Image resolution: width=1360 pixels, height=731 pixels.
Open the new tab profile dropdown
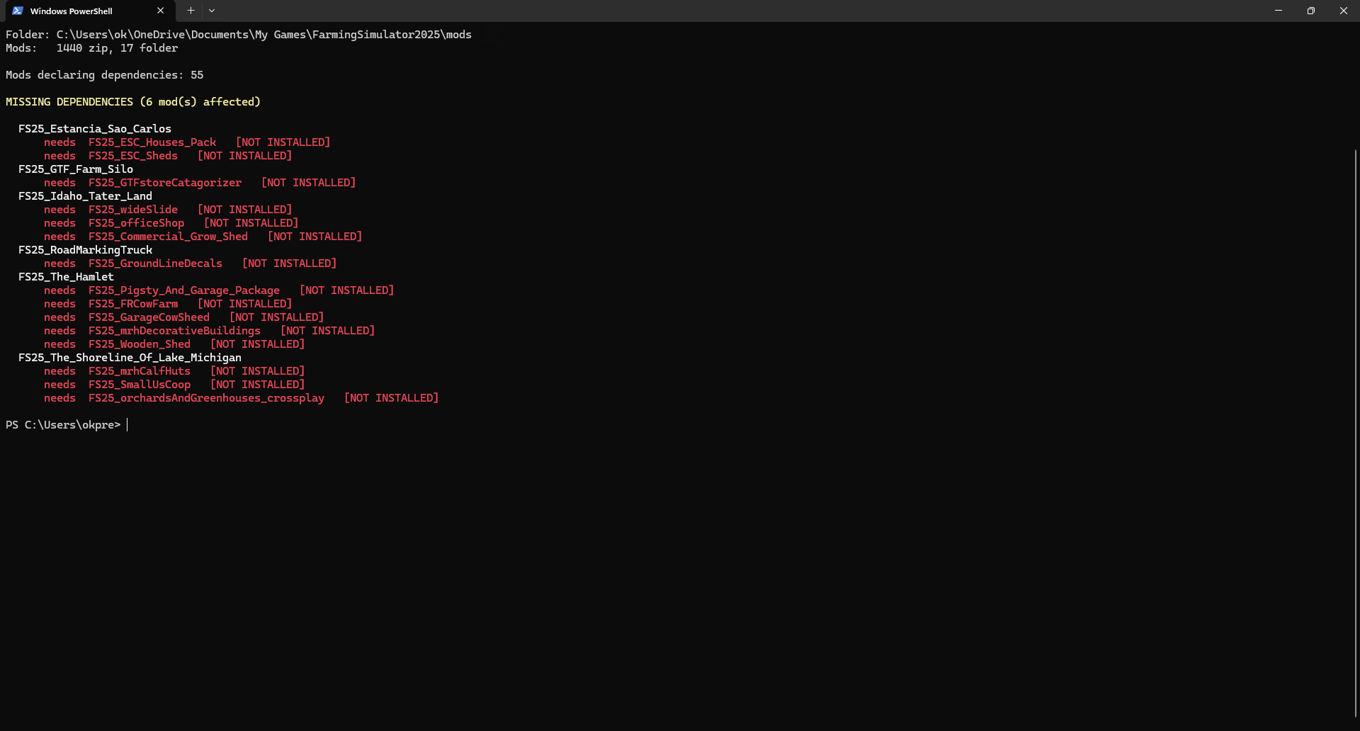pos(212,11)
